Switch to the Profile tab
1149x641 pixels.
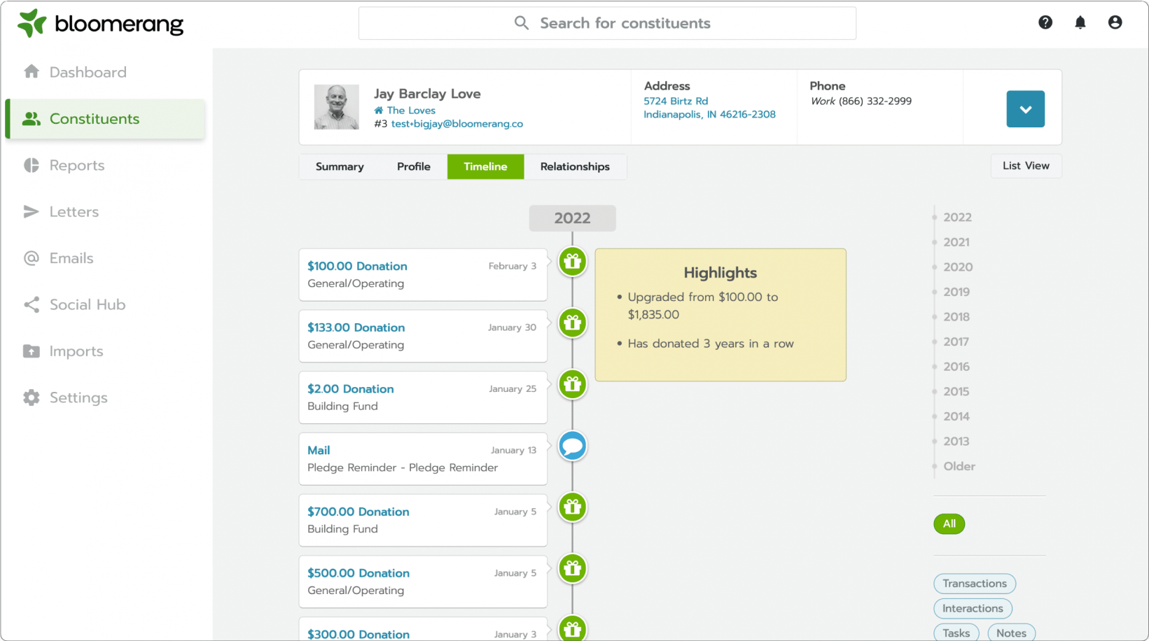point(414,167)
